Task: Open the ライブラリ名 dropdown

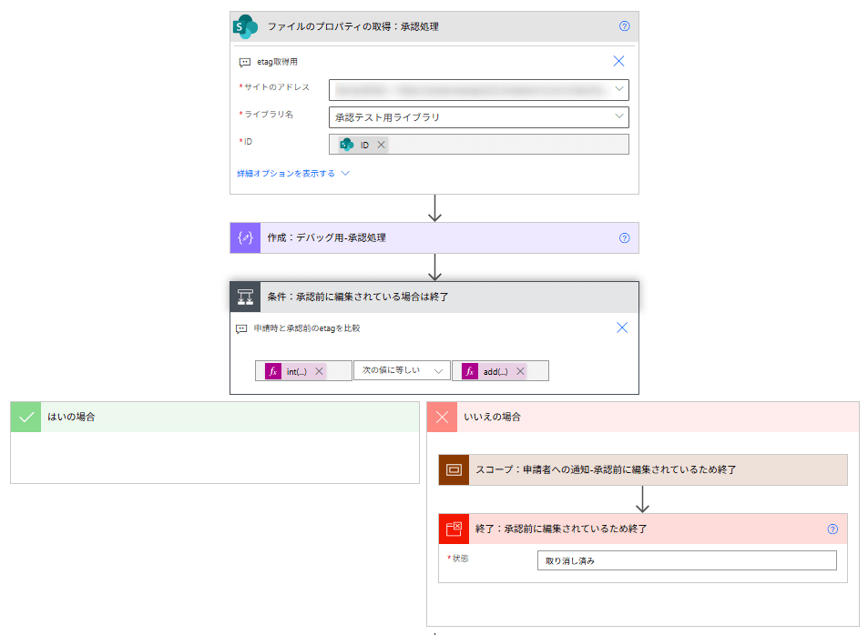Action: click(x=619, y=116)
